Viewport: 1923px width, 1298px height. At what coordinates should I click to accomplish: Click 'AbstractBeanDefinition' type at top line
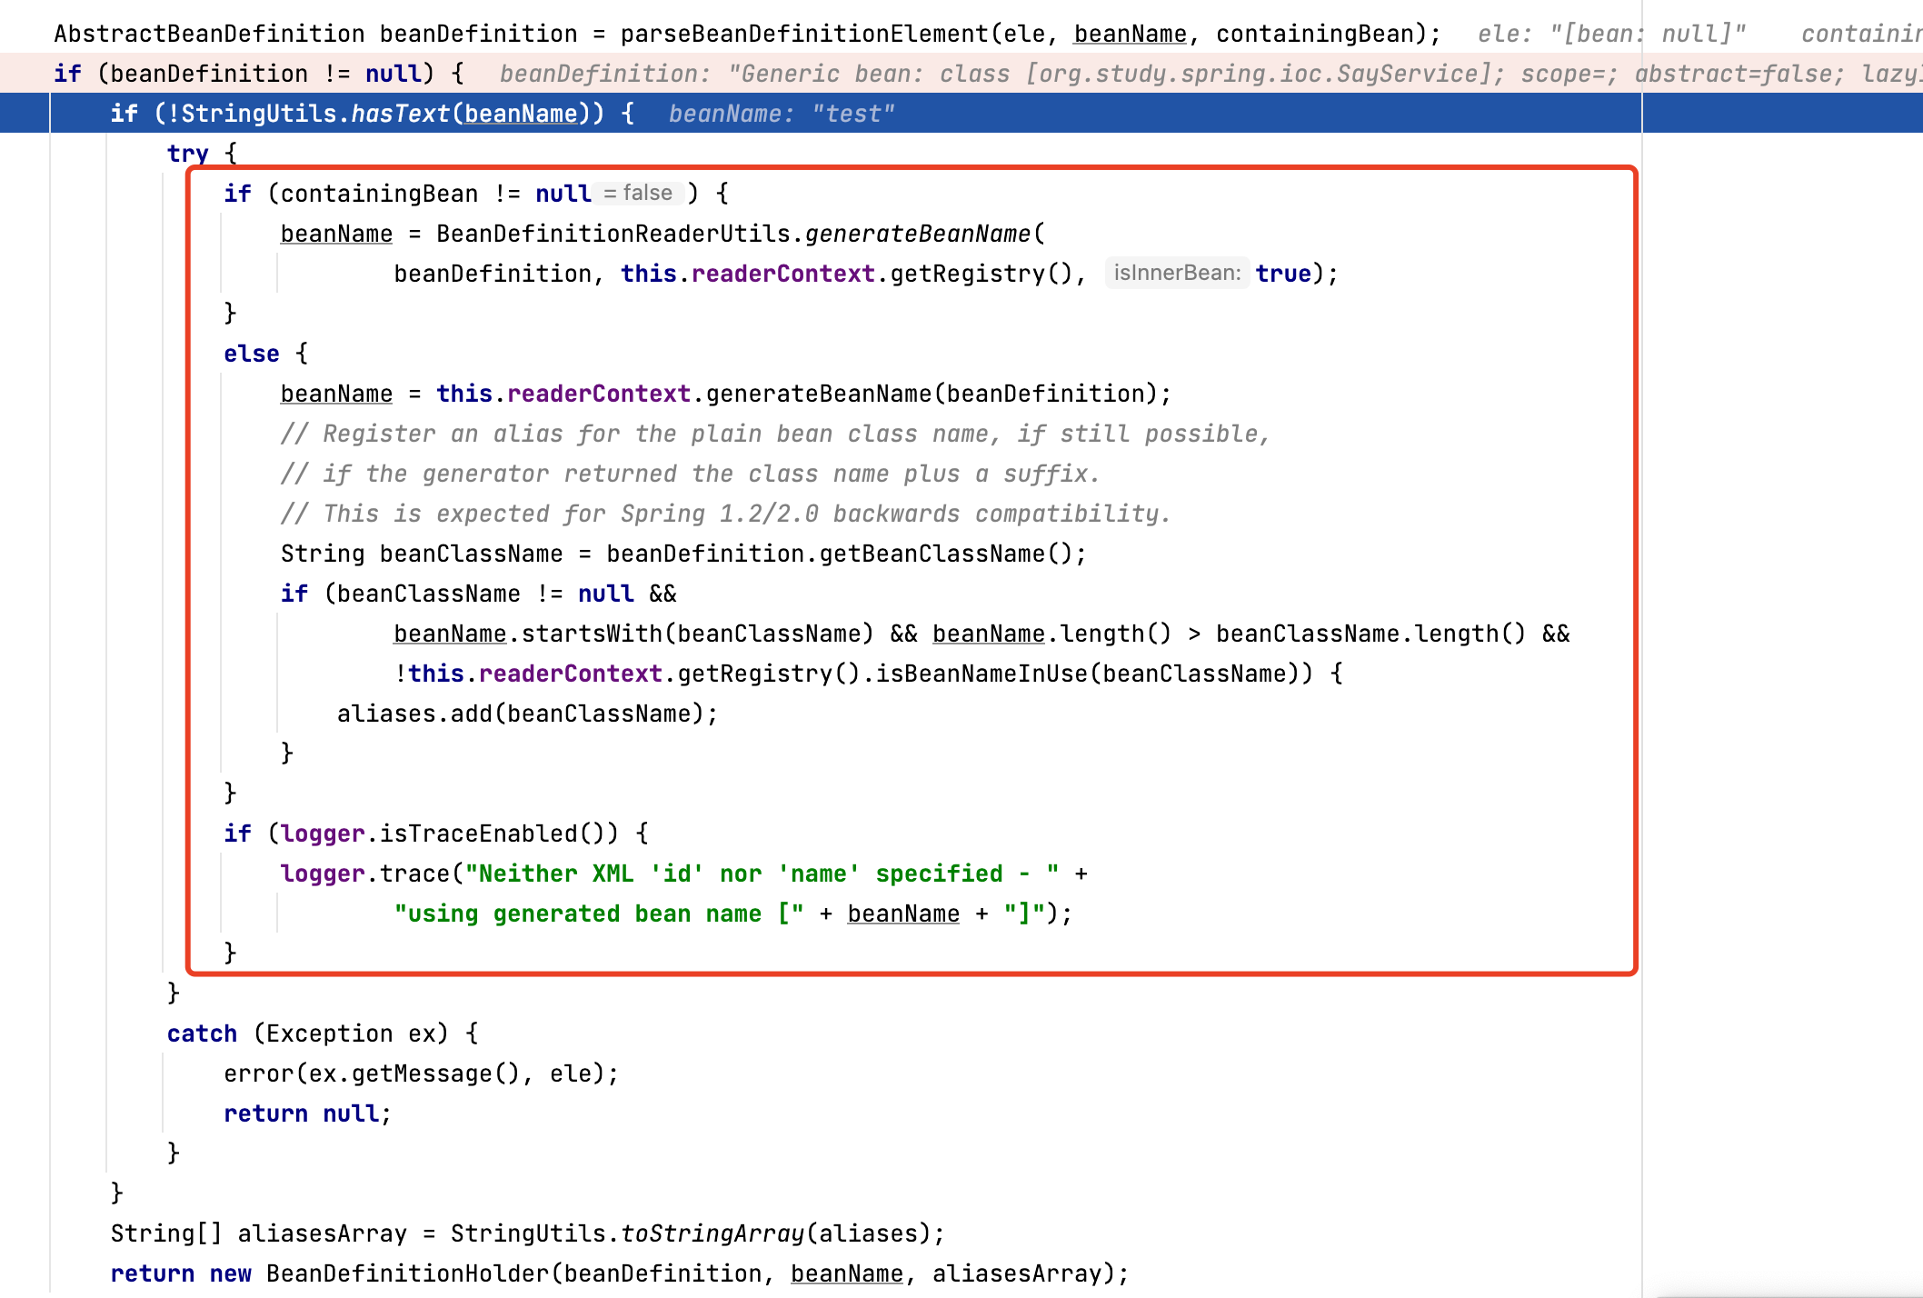pyautogui.click(x=209, y=35)
